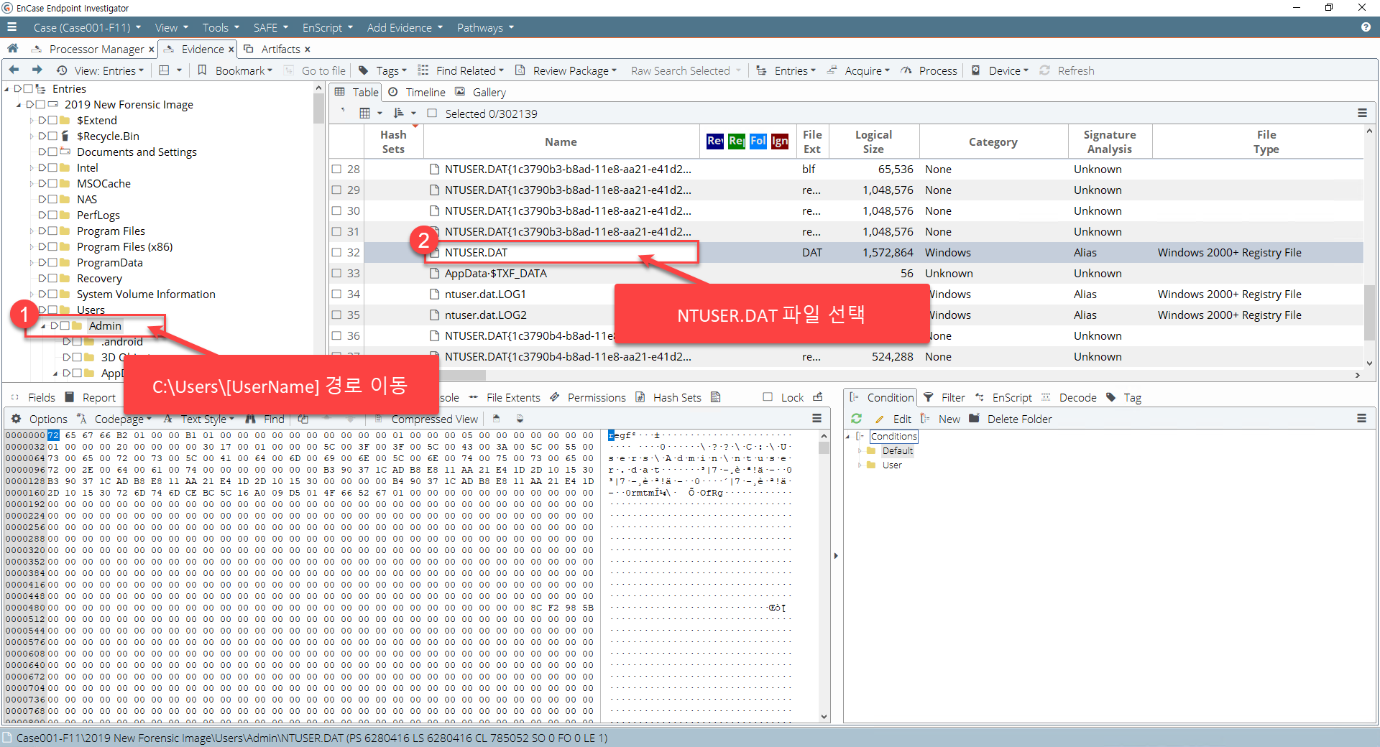The image size is (1380, 747).
Task: Open the Options gear in hex viewer
Action: tap(17, 419)
